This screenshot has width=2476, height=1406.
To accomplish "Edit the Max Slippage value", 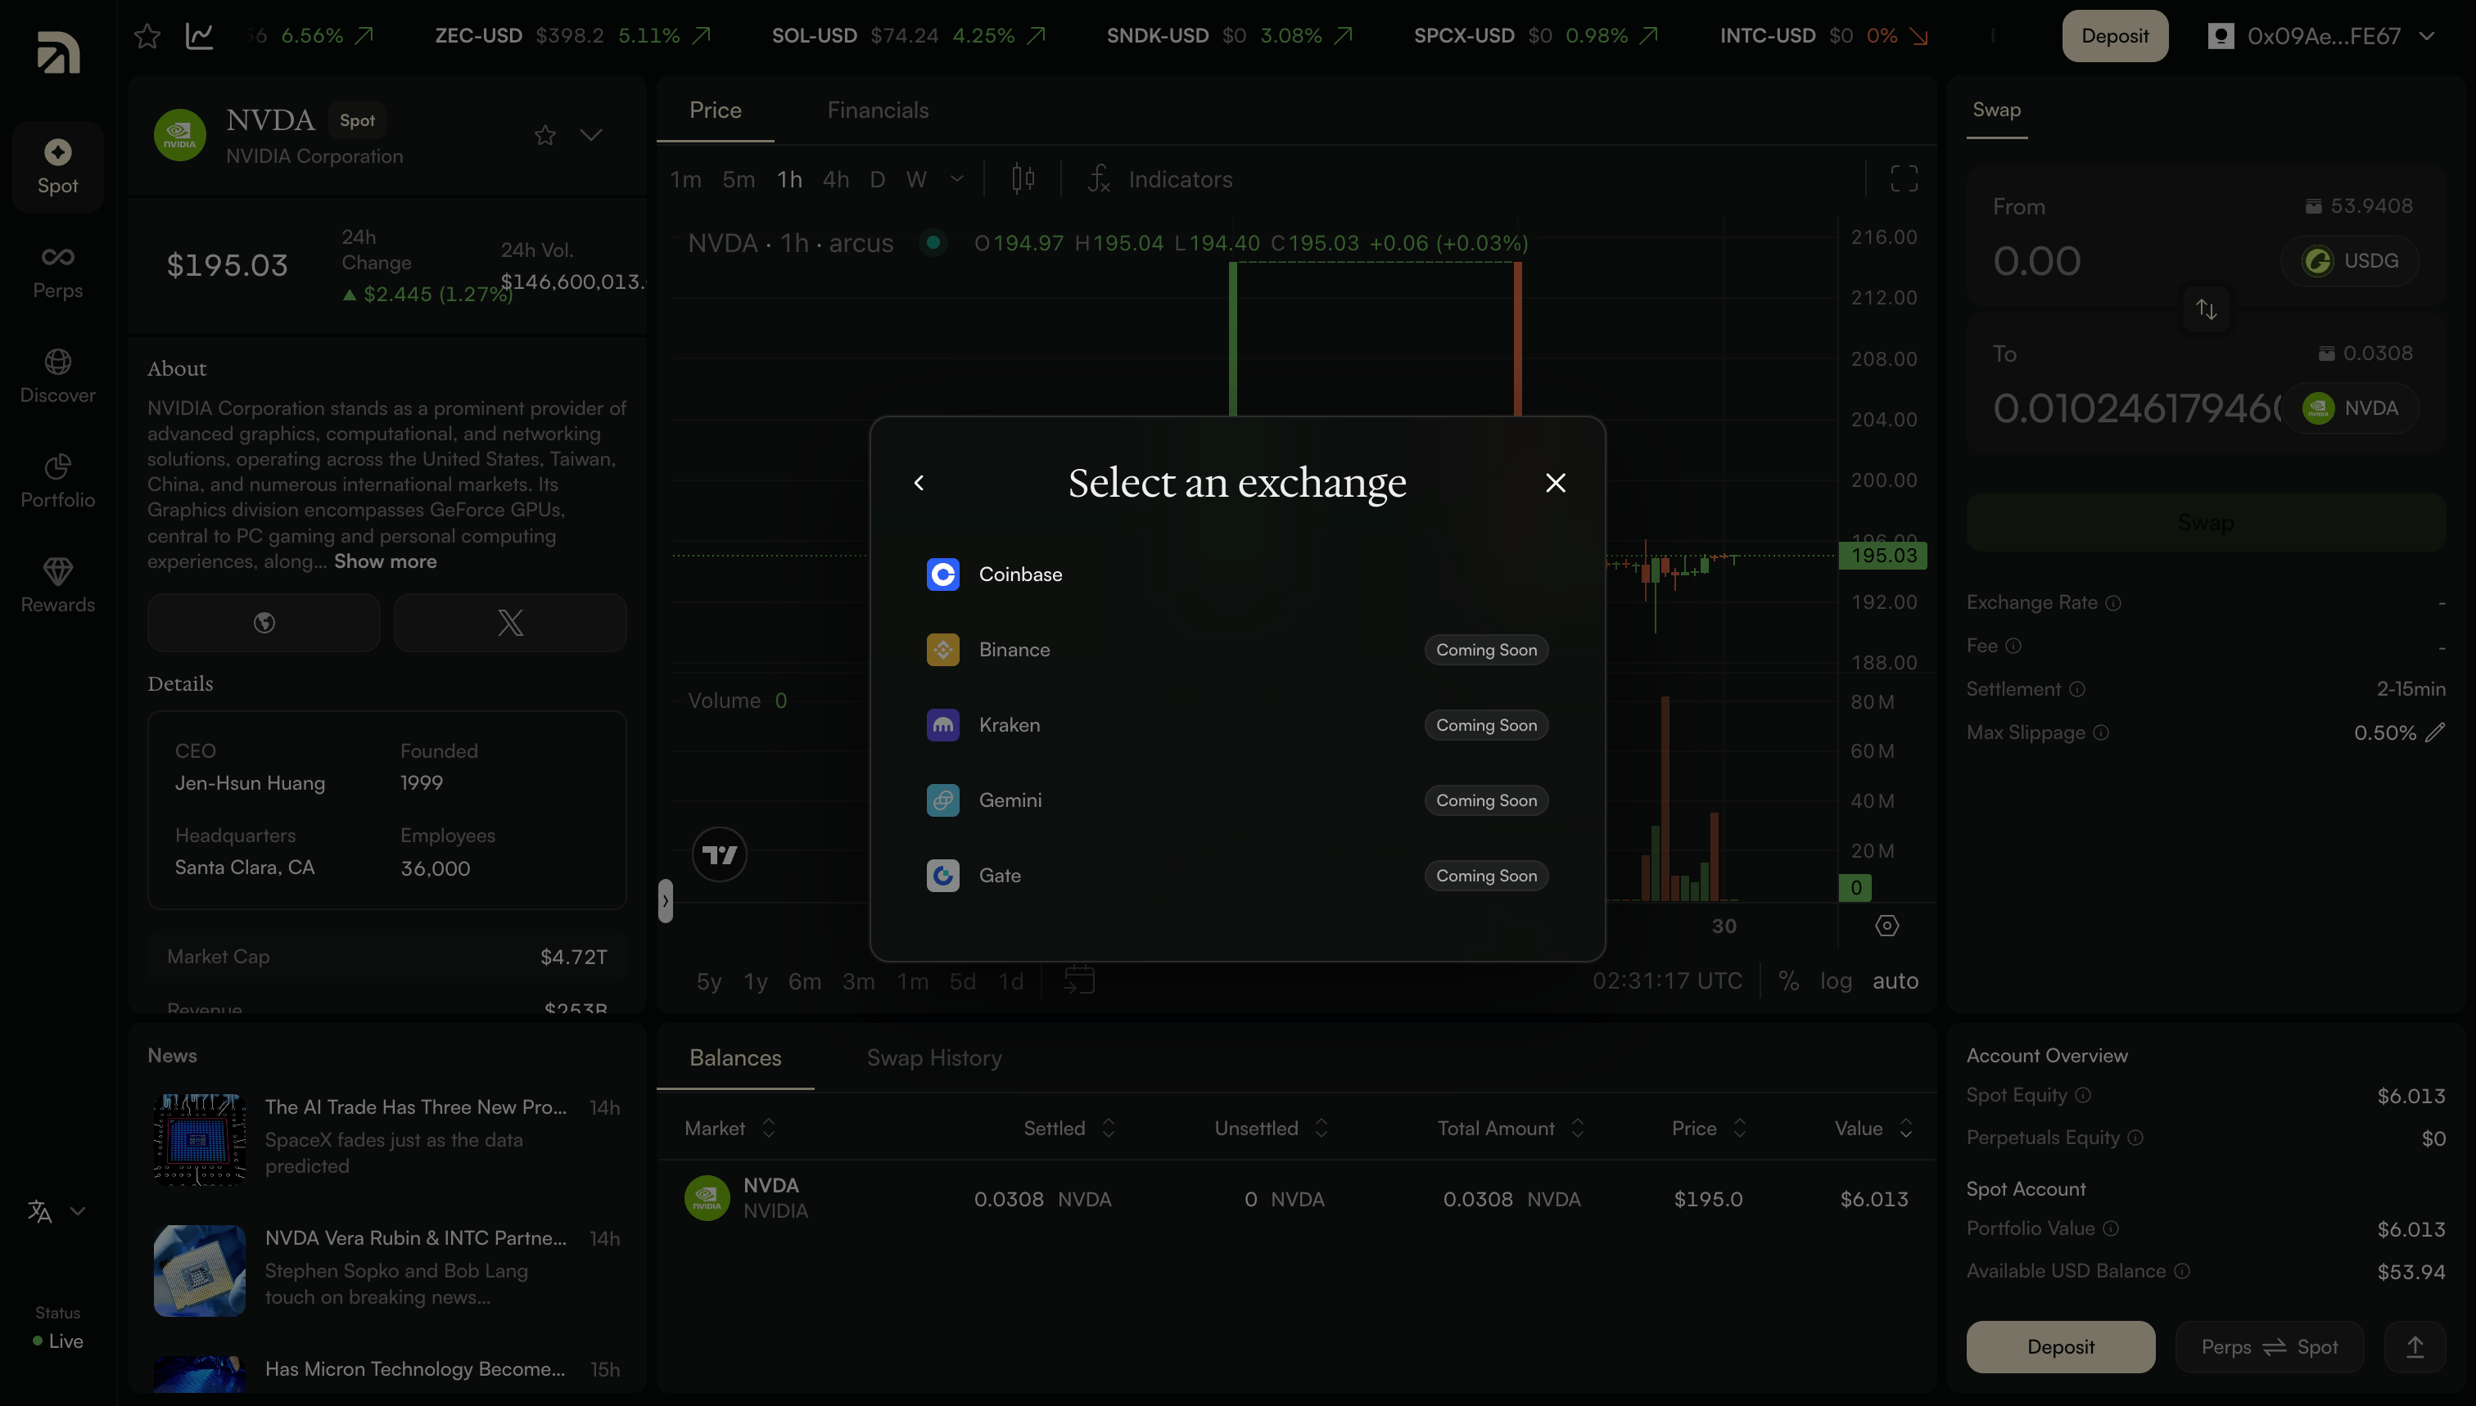I will tap(2435, 733).
